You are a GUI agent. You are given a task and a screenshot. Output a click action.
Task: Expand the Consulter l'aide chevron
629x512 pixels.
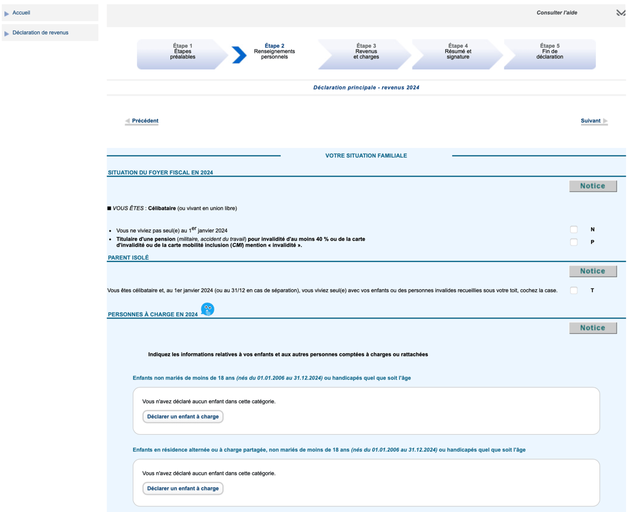(620, 13)
